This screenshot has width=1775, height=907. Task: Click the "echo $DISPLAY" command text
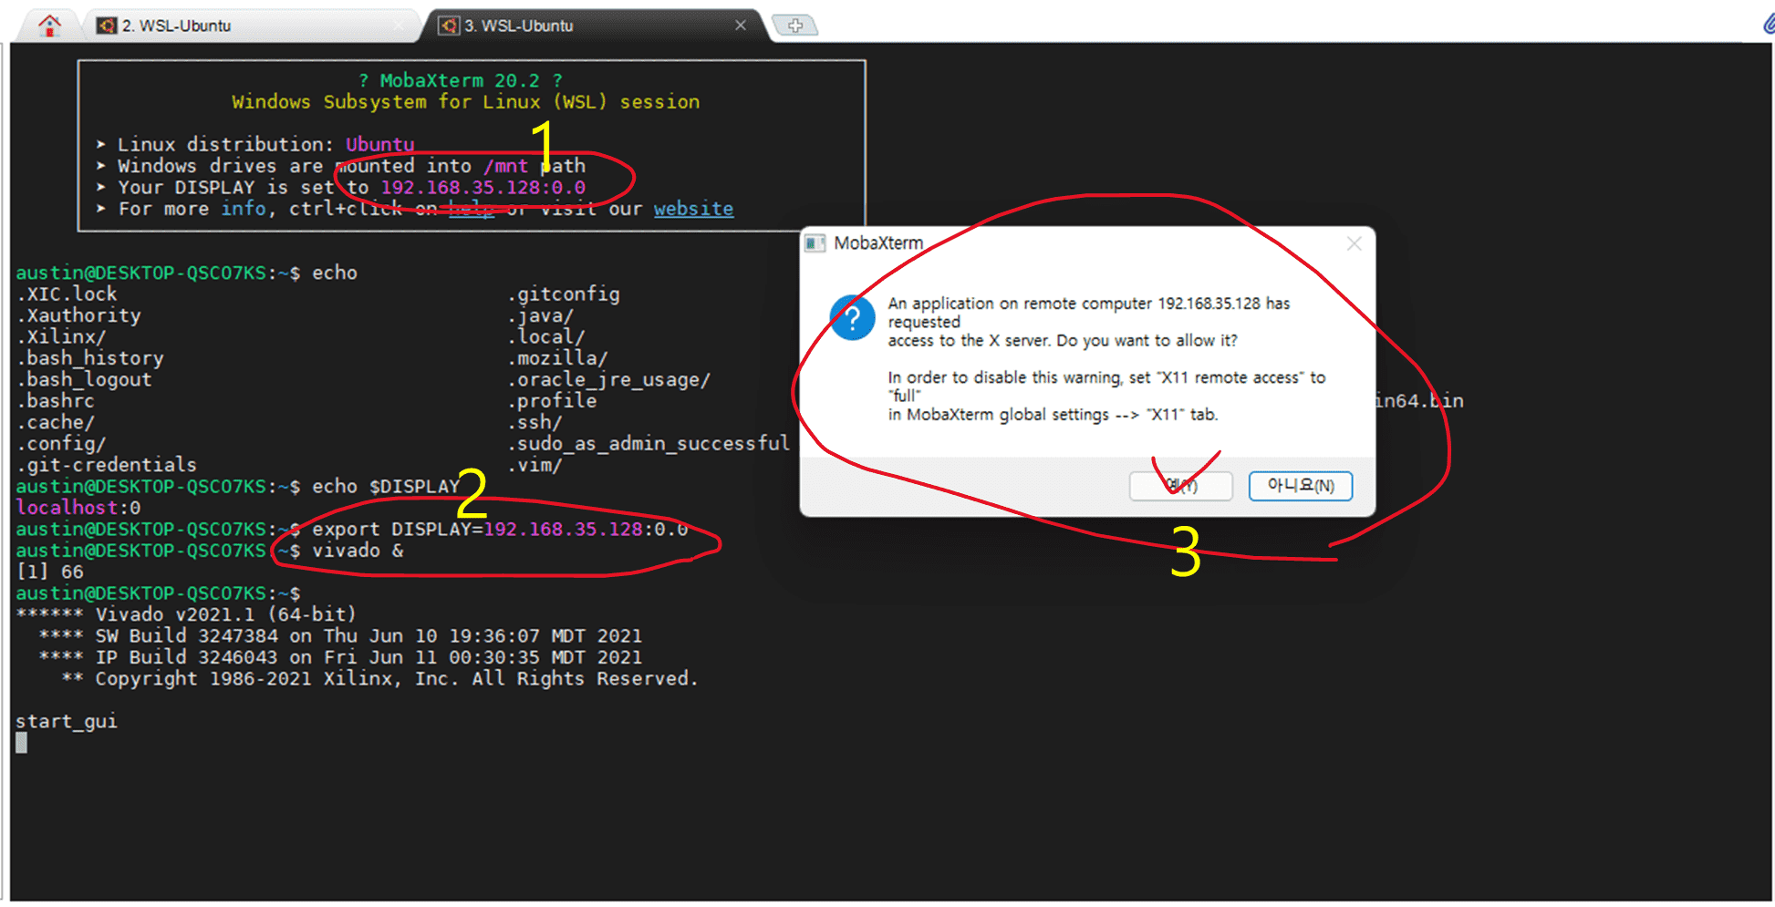click(x=386, y=487)
